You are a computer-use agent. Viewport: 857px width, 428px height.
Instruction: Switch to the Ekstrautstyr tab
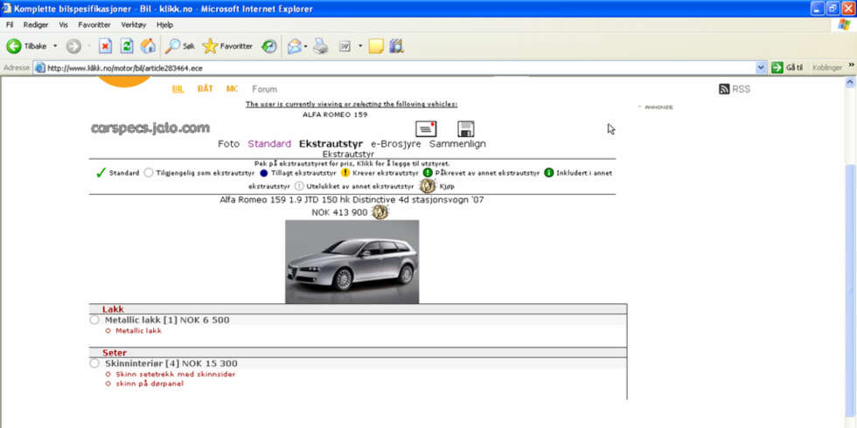331,143
